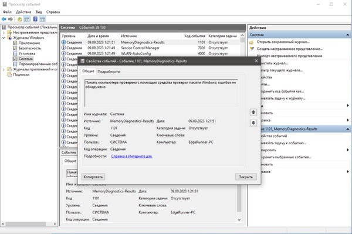Click the create custom view funnel icon

(252, 49)
